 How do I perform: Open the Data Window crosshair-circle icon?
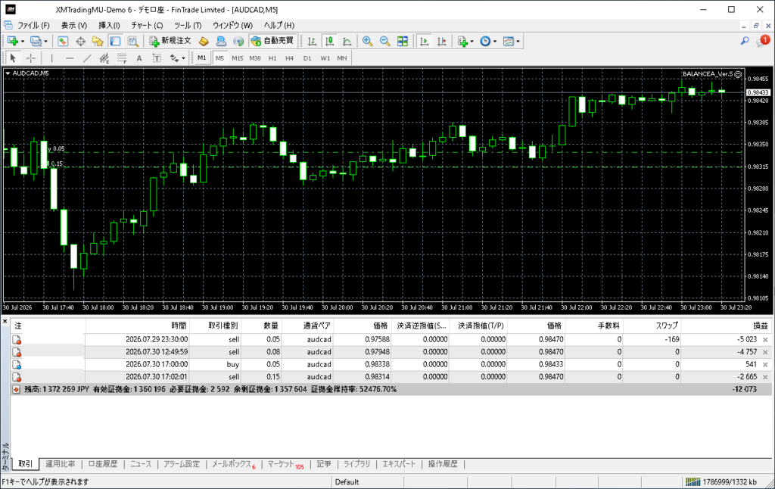80,41
